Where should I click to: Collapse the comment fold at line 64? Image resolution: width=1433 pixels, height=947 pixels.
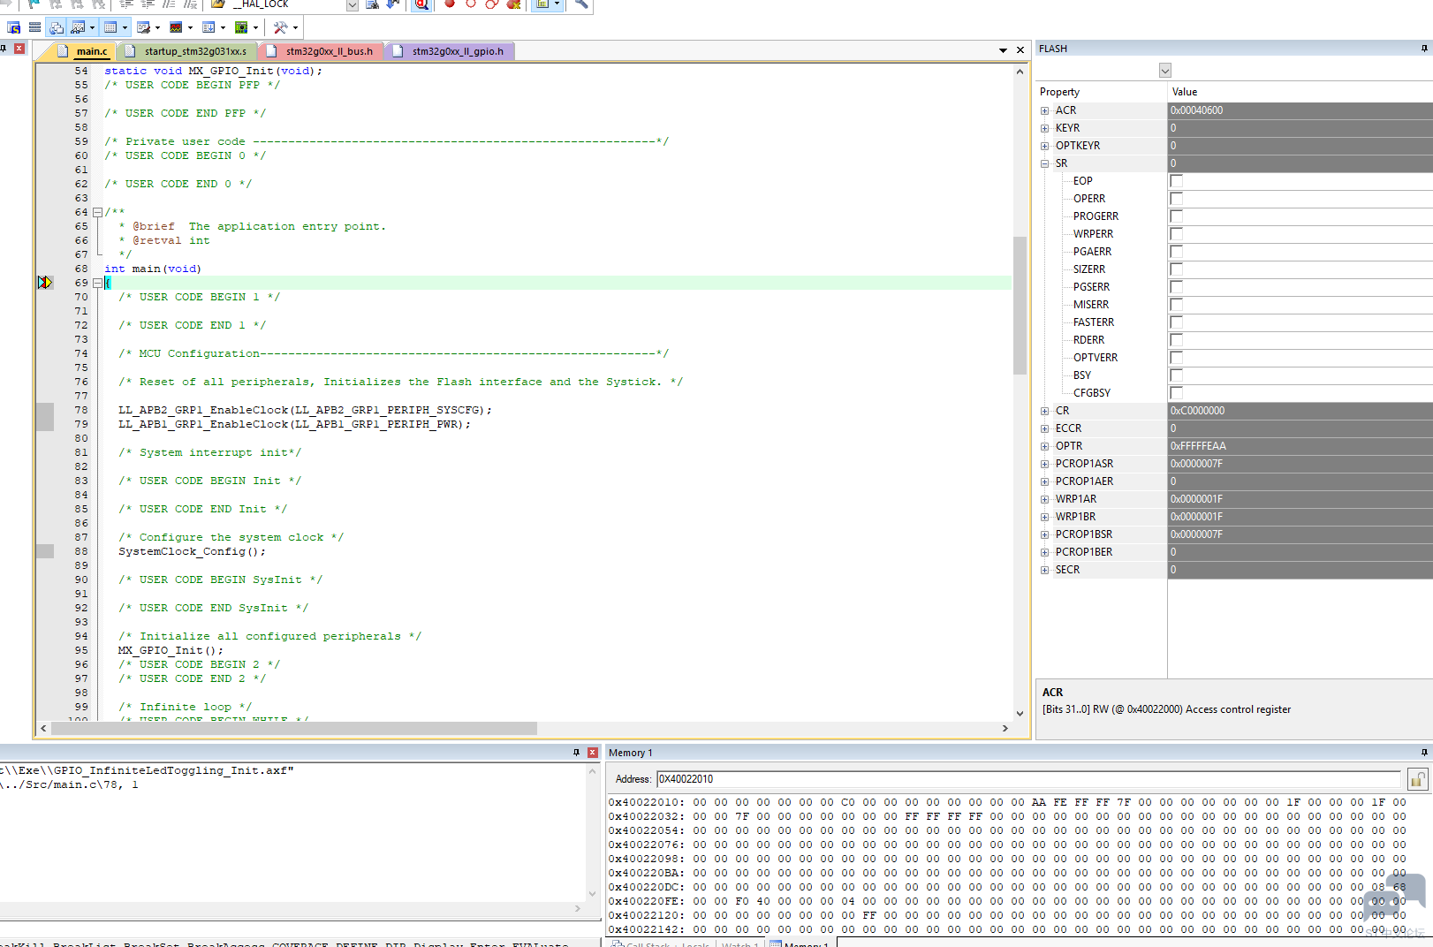pyautogui.click(x=97, y=212)
